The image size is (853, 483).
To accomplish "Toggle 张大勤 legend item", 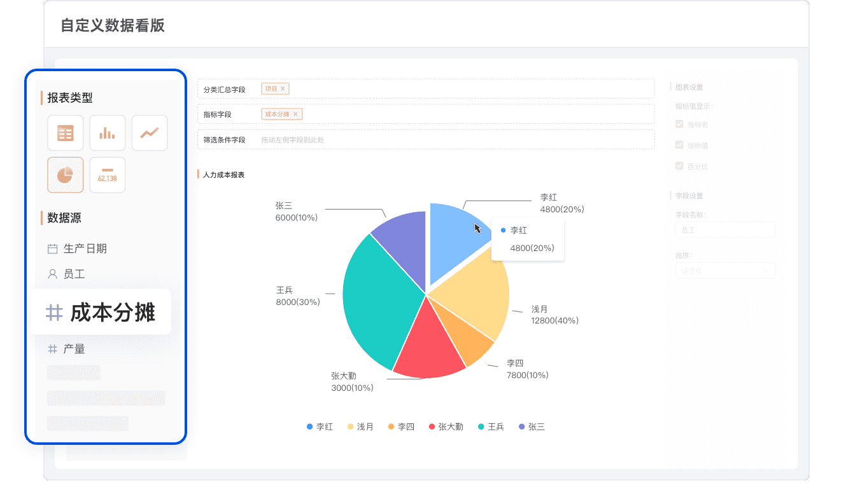I will (446, 427).
